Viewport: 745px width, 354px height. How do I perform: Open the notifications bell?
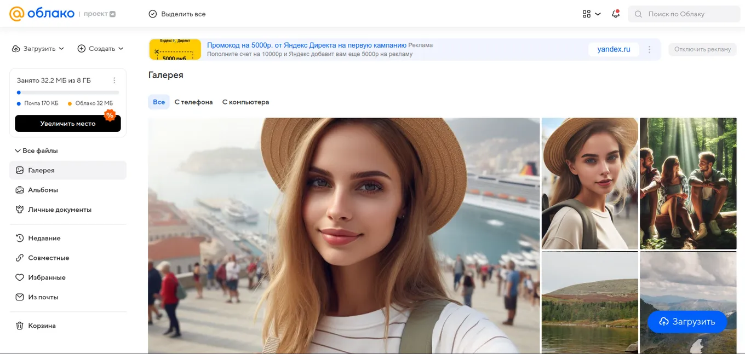click(616, 14)
